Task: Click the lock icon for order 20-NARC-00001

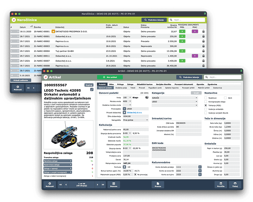Action: pos(203,32)
